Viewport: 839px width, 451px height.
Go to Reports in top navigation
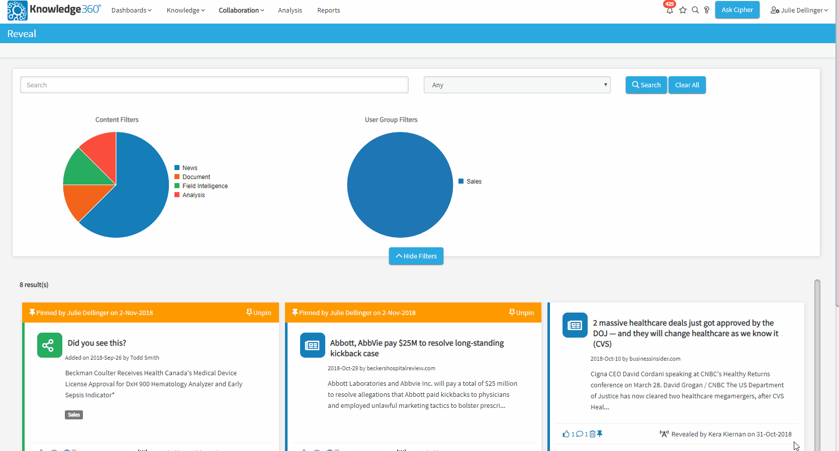click(329, 10)
